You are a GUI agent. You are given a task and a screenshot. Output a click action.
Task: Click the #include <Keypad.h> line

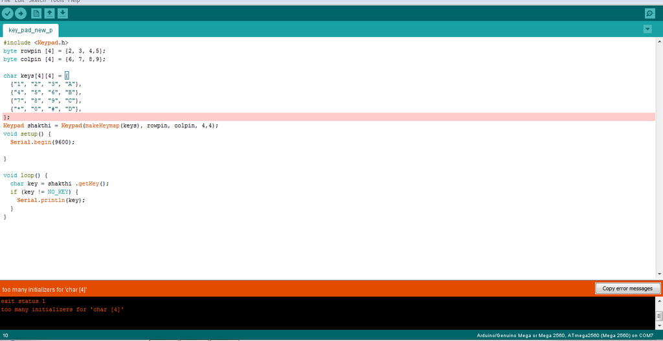click(36, 42)
